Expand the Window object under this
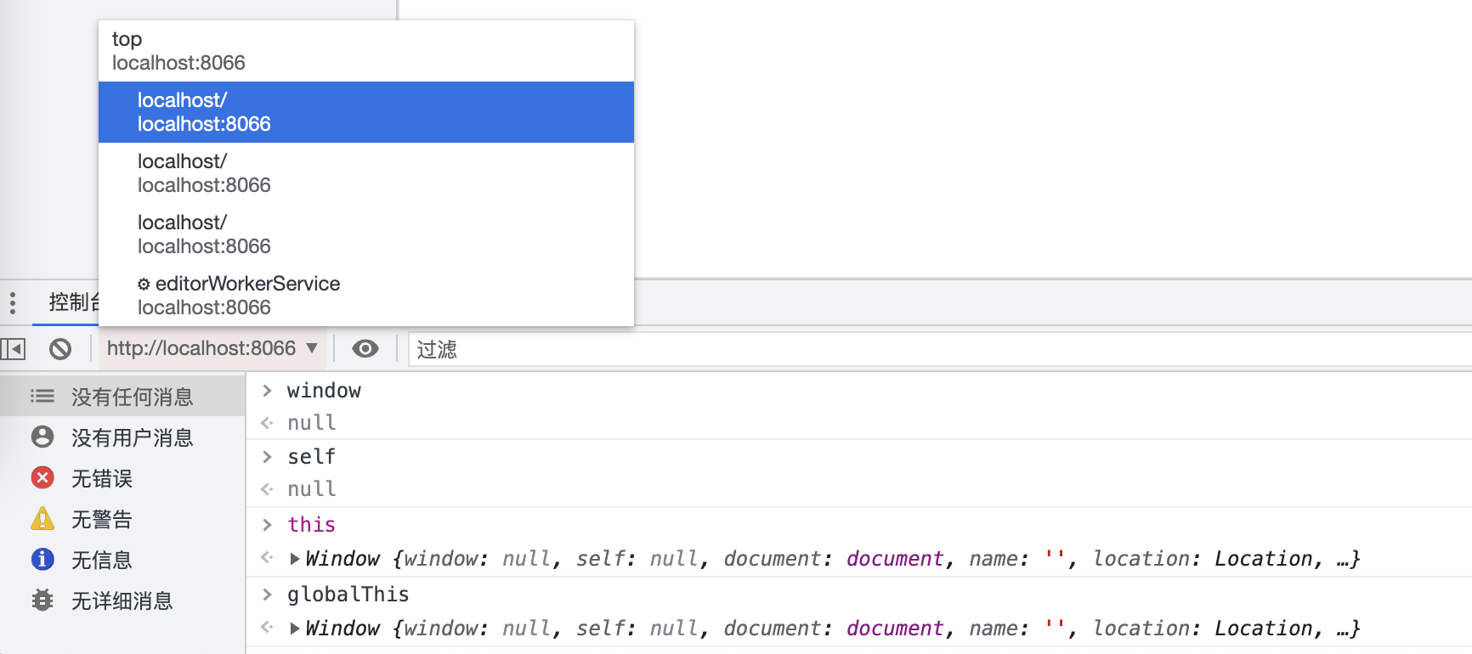This screenshot has width=1472, height=654. (295, 559)
